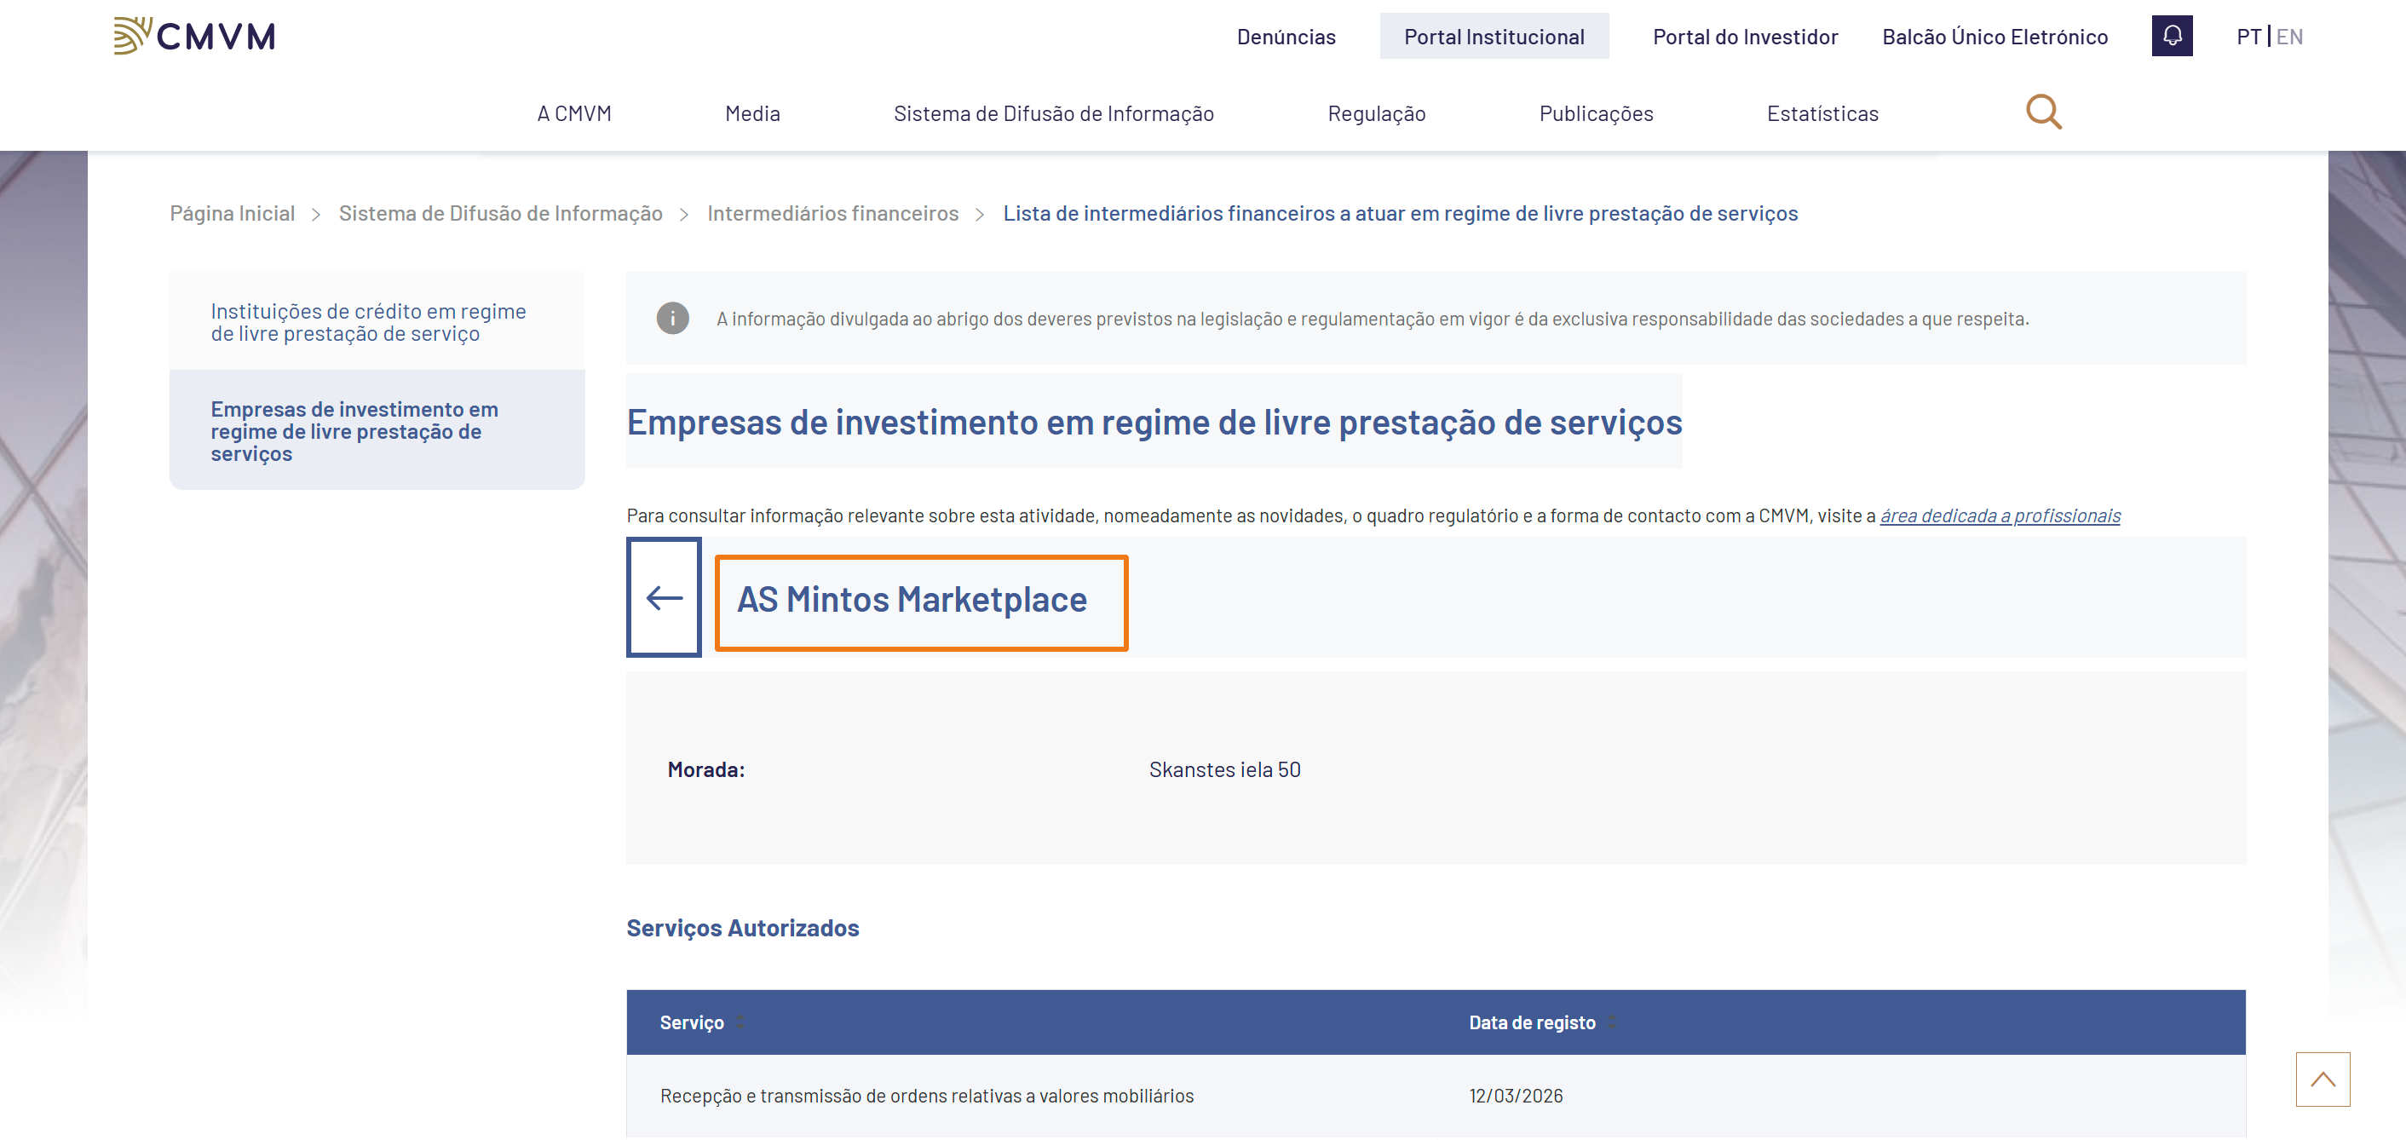Image resolution: width=2406 pixels, height=1140 pixels.
Task: Click the Lista de intermediários financeiros breadcrumb
Action: 1399,213
